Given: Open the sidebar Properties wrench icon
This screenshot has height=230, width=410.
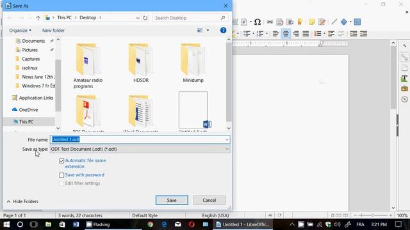Looking at the screenshot, I should pos(404,57).
